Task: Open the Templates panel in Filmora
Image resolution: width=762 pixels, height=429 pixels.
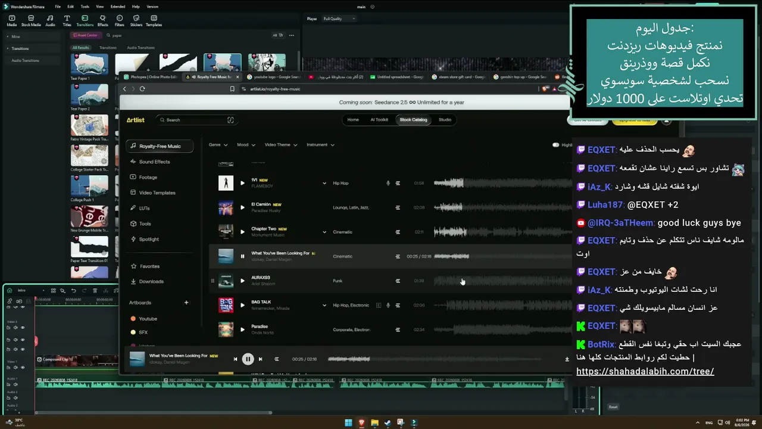Action: pos(154,21)
